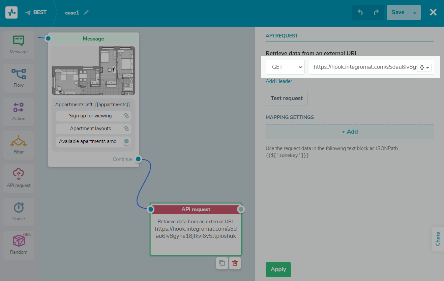Screen dimensions: 444x281
Task: Click the undo arrow in top bar
Action: (360, 12)
